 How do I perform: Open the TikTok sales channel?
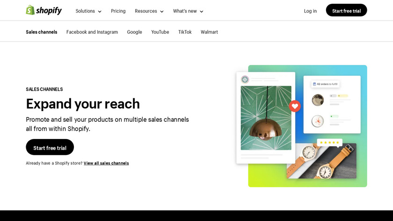tap(185, 32)
